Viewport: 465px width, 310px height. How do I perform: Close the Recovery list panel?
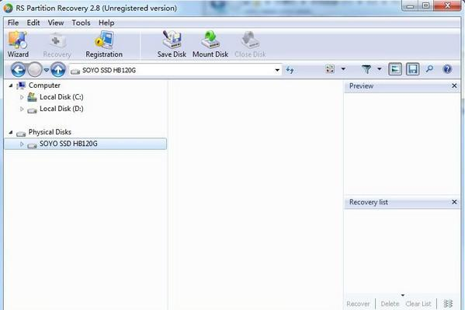[454, 202]
